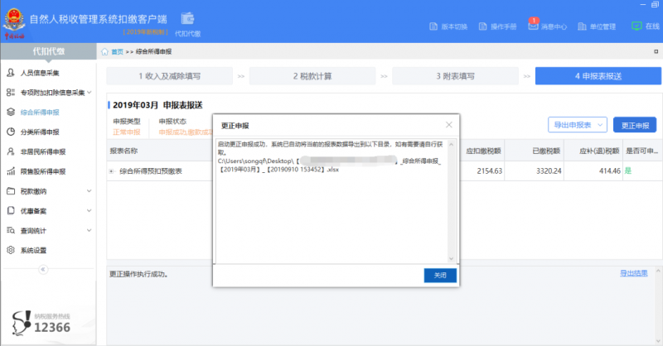Click the 在线 online status icon
This screenshot has height=346, width=663.
click(x=636, y=26)
